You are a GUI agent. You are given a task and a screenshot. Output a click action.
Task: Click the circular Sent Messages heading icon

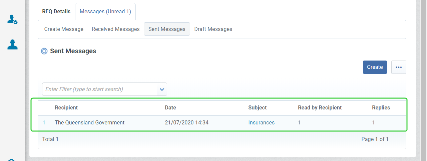[44, 51]
